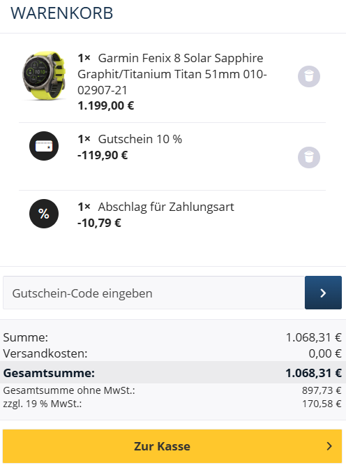The height and width of the screenshot is (470, 346).
Task: Proceed with Zur Kasse button
Action: point(172,446)
